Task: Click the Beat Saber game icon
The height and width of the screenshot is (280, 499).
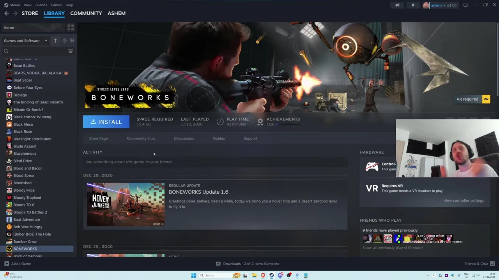Action: [x=9, y=80]
